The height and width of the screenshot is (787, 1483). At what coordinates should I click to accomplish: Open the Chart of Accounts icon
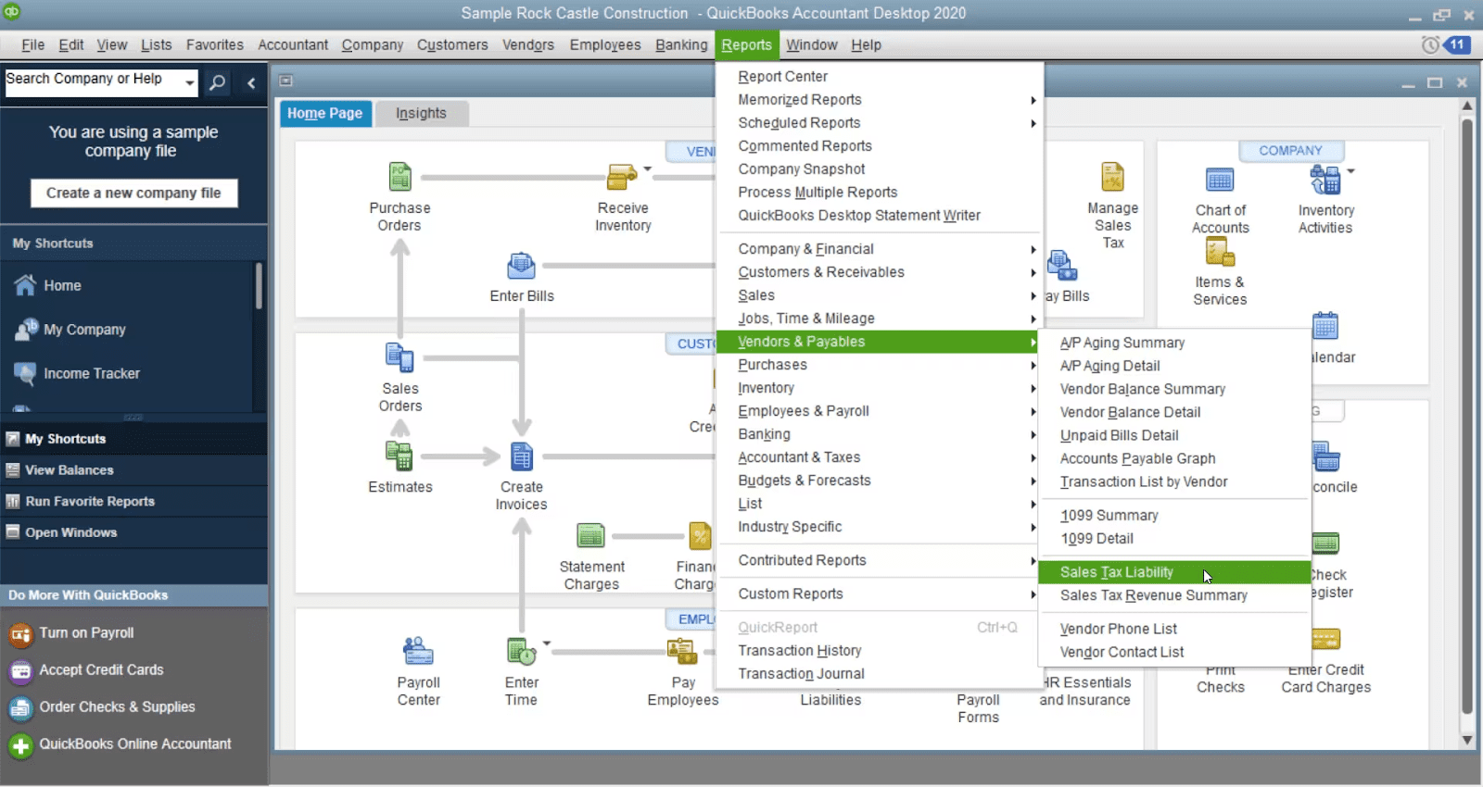coord(1220,180)
